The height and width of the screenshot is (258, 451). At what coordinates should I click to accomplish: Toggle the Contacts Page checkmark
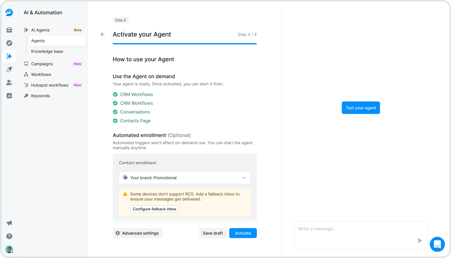tap(115, 121)
